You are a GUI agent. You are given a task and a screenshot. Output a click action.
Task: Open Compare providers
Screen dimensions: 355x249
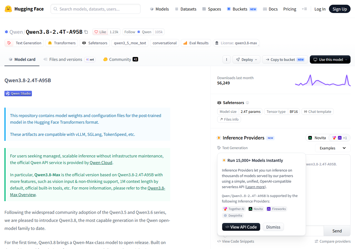(x=333, y=241)
